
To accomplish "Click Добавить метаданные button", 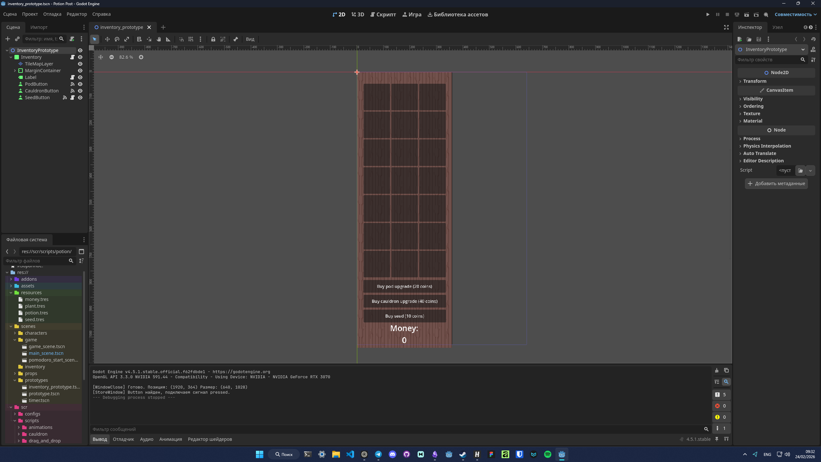I will coord(776,184).
